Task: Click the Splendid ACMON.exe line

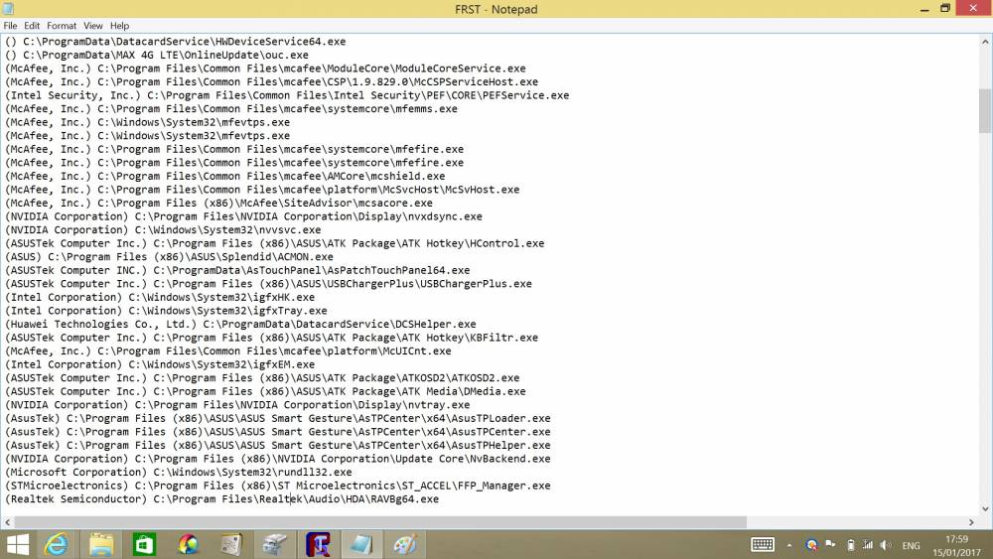Action: (x=169, y=257)
